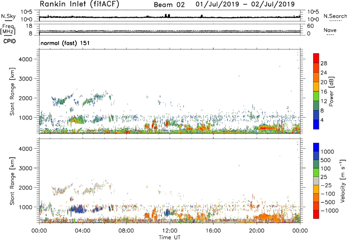This screenshot has width=347, height=240.
Task: Click the '28' value on the power colorbar
Action: click(x=324, y=63)
